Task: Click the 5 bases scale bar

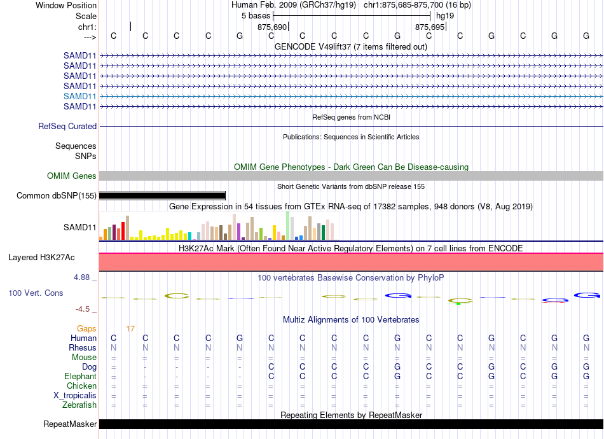Action: tap(352, 16)
